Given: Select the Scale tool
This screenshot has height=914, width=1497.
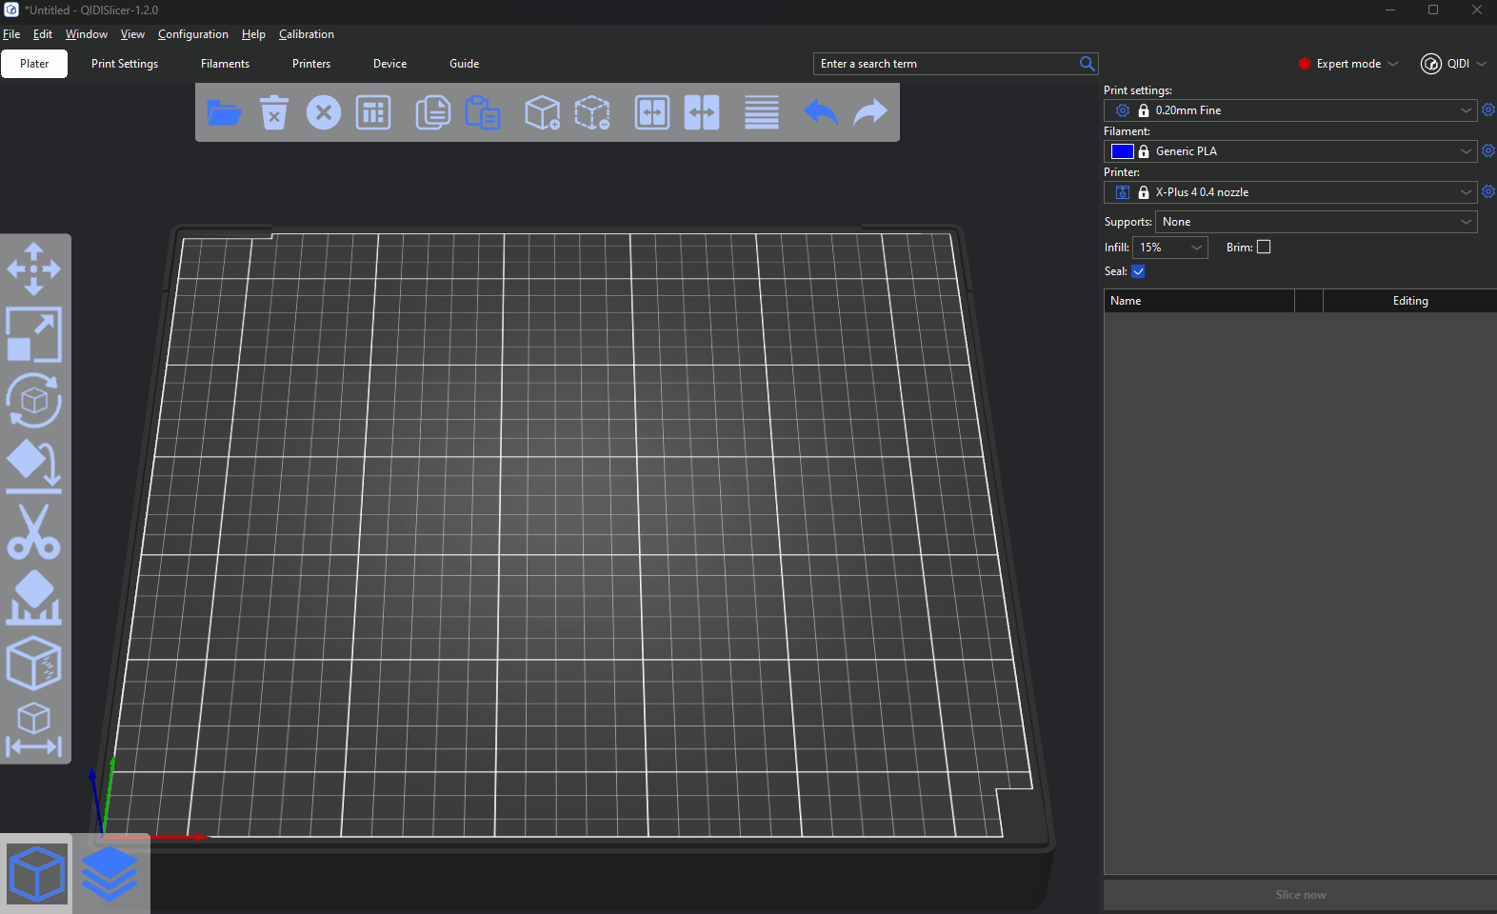Looking at the screenshot, I should 34,334.
